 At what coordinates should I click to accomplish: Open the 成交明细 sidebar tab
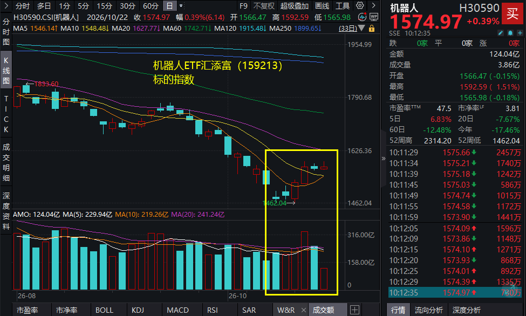6,162
